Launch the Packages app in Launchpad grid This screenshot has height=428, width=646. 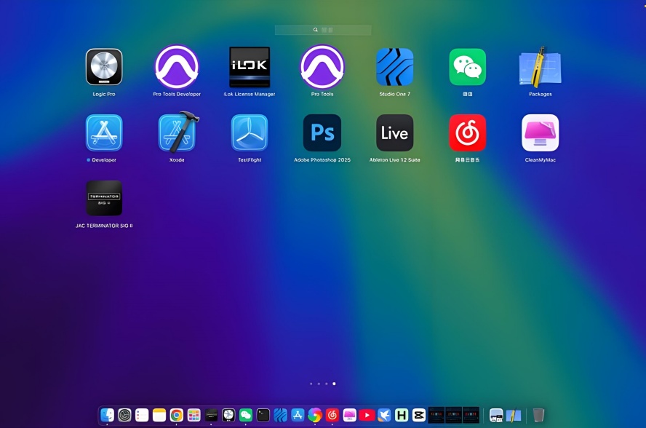(x=540, y=67)
